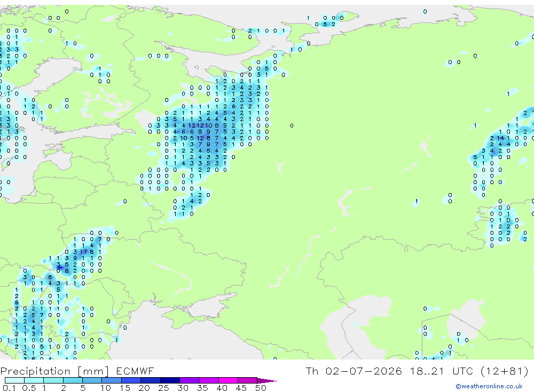Click the '(12+81)' forecast offset text
Image resolution: width=534 pixels, height=391 pixels.
click(x=505, y=371)
